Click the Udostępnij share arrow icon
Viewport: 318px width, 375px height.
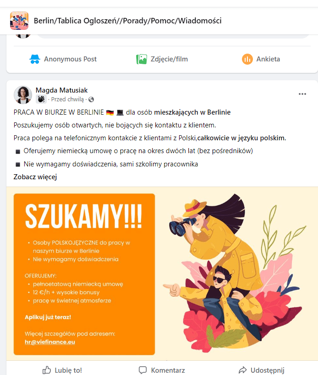tap(242, 370)
